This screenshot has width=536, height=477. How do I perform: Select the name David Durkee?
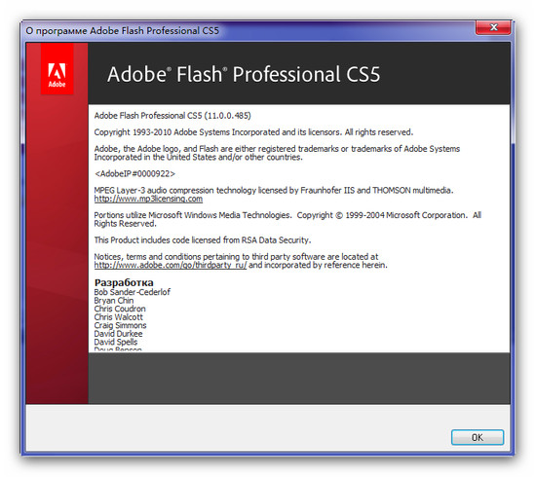pos(118,334)
